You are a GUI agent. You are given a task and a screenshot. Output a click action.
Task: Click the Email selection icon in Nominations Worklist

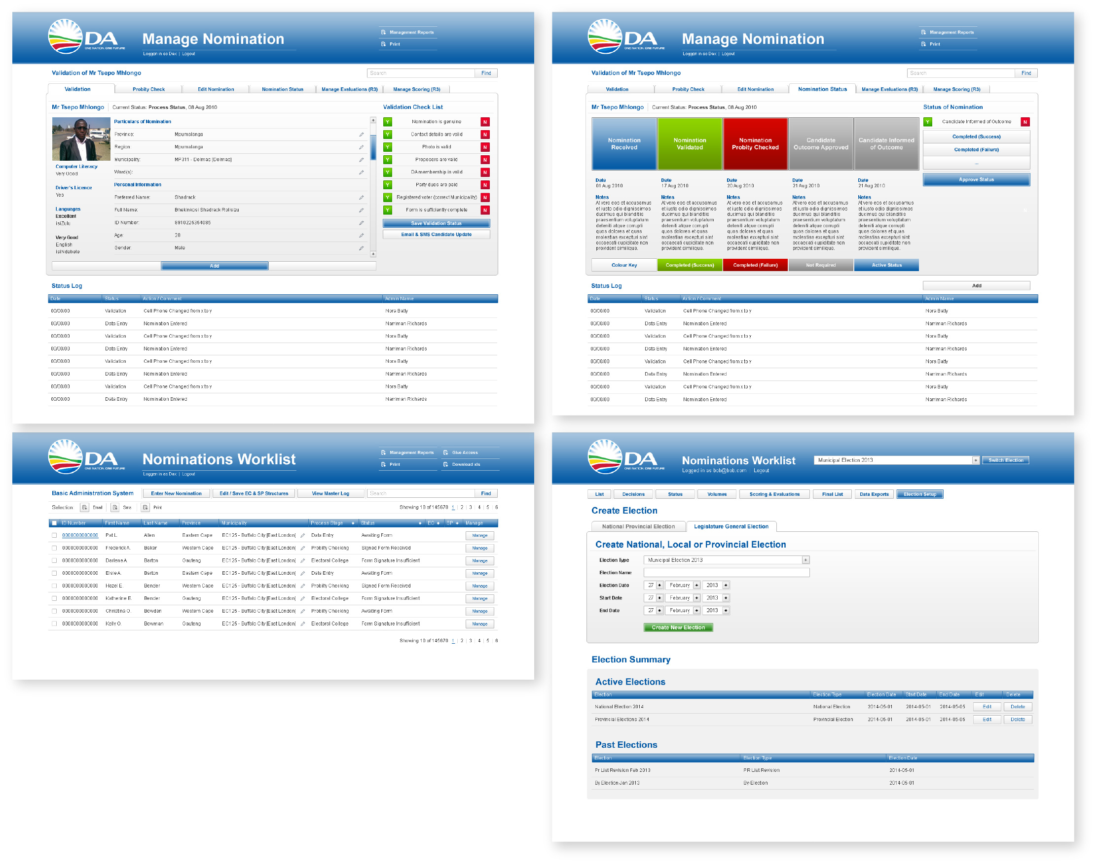(x=85, y=508)
